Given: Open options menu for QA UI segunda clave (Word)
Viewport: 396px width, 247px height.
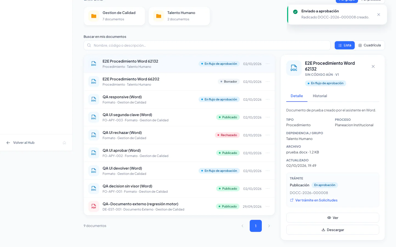Looking at the screenshot, I should point(268,117).
